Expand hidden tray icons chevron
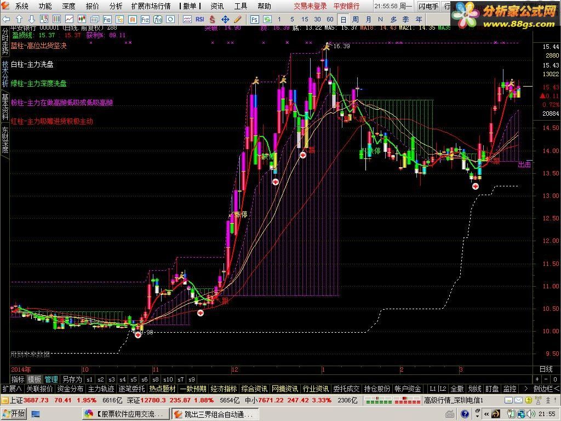Image resolution: width=561 pixels, height=421 pixels. pos(486,414)
